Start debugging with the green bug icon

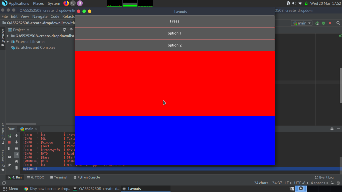[x=323, y=23]
